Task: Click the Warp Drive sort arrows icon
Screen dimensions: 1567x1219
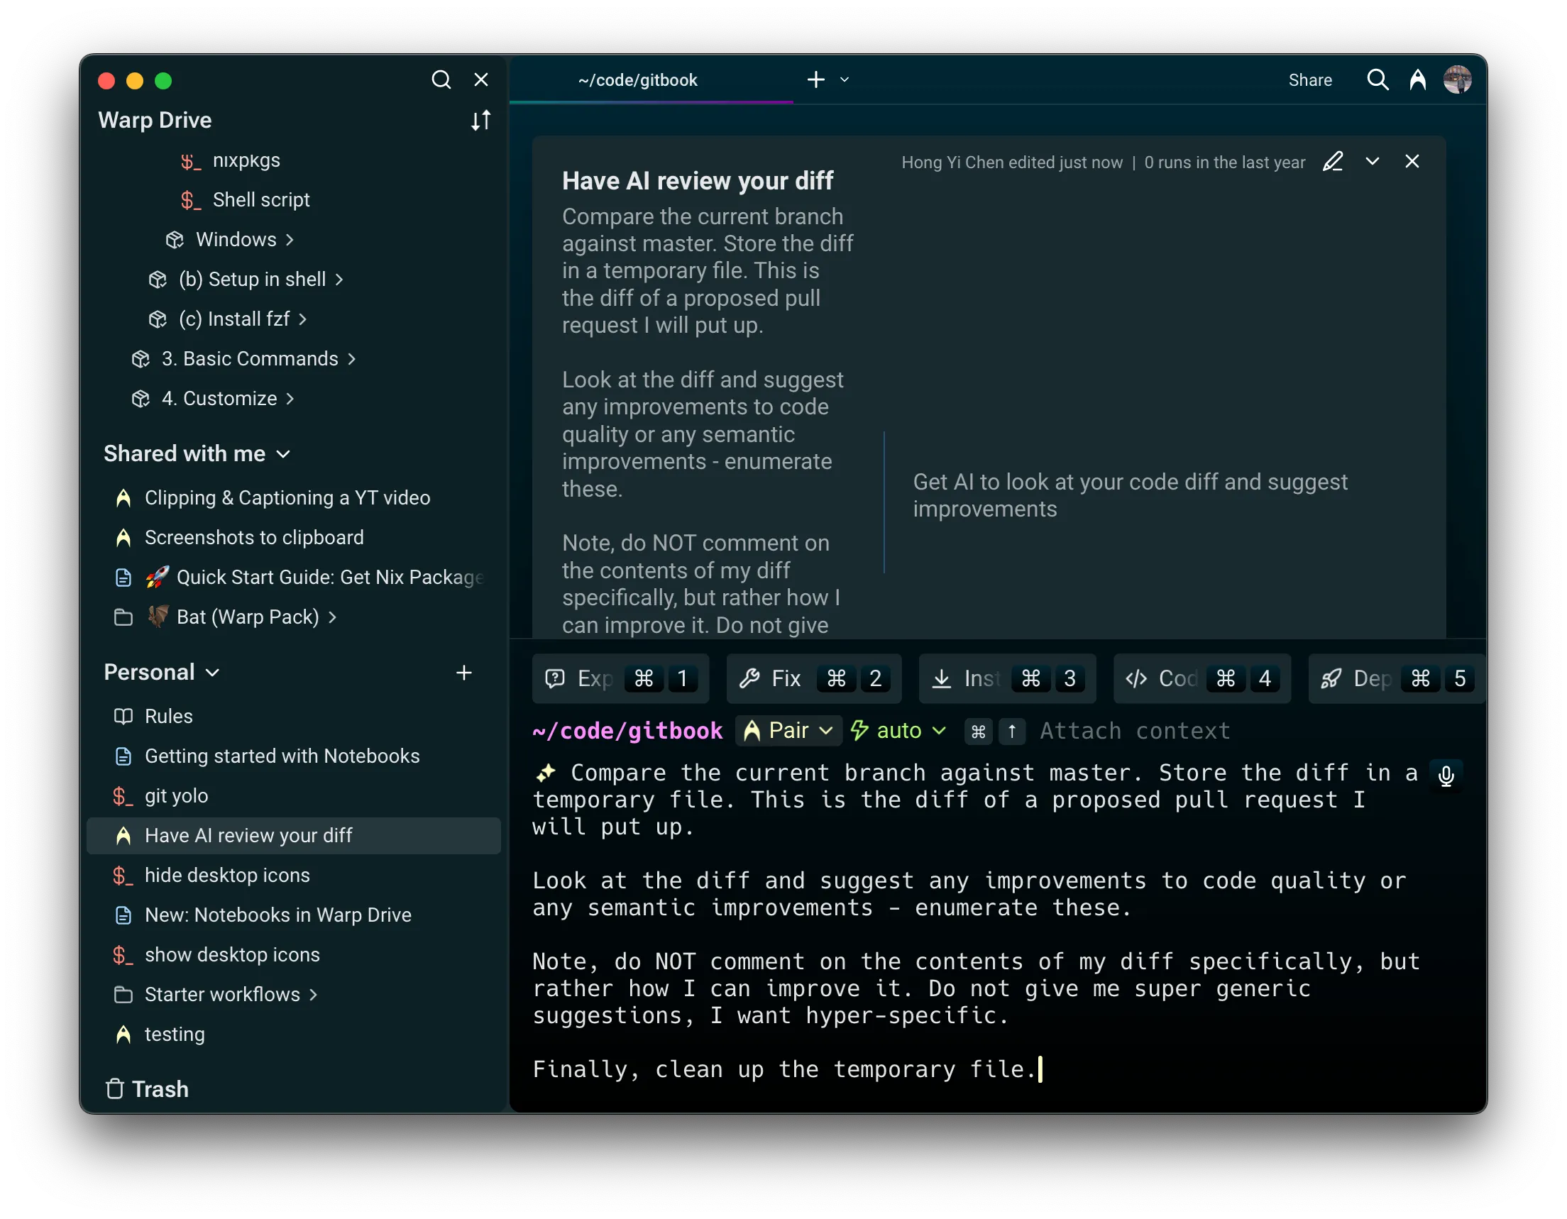Action: (480, 120)
